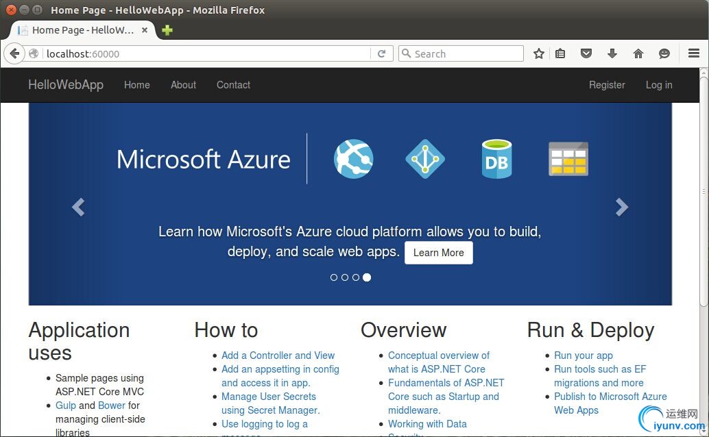Click the Learn More button
The image size is (709, 437).
439,253
